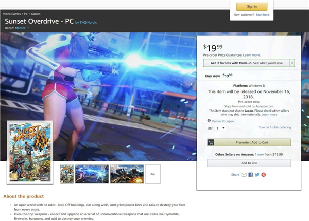This screenshot has width=309, height=221.
Task: Open the Qty quantity dropdown
Action: 220,128
